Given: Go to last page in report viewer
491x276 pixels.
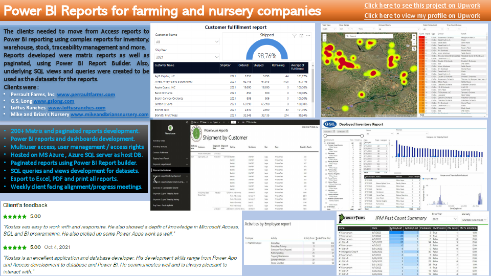Looking at the screenshot, I should (x=243, y=122).
